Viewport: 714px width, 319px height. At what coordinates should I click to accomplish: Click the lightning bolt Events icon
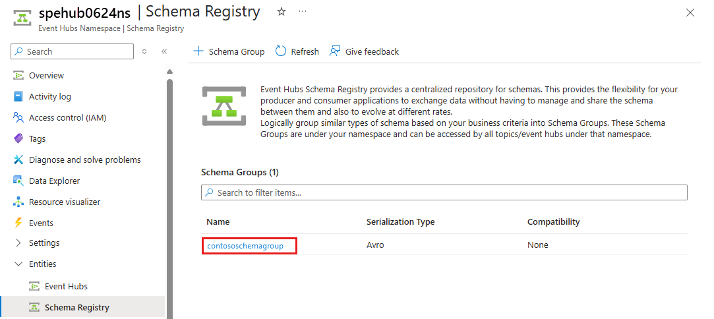(18, 223)
